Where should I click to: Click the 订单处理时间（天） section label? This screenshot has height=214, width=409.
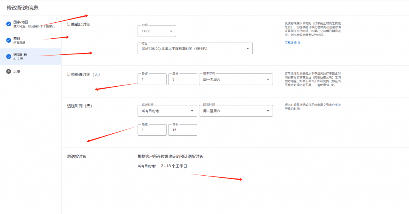[83, 75]
